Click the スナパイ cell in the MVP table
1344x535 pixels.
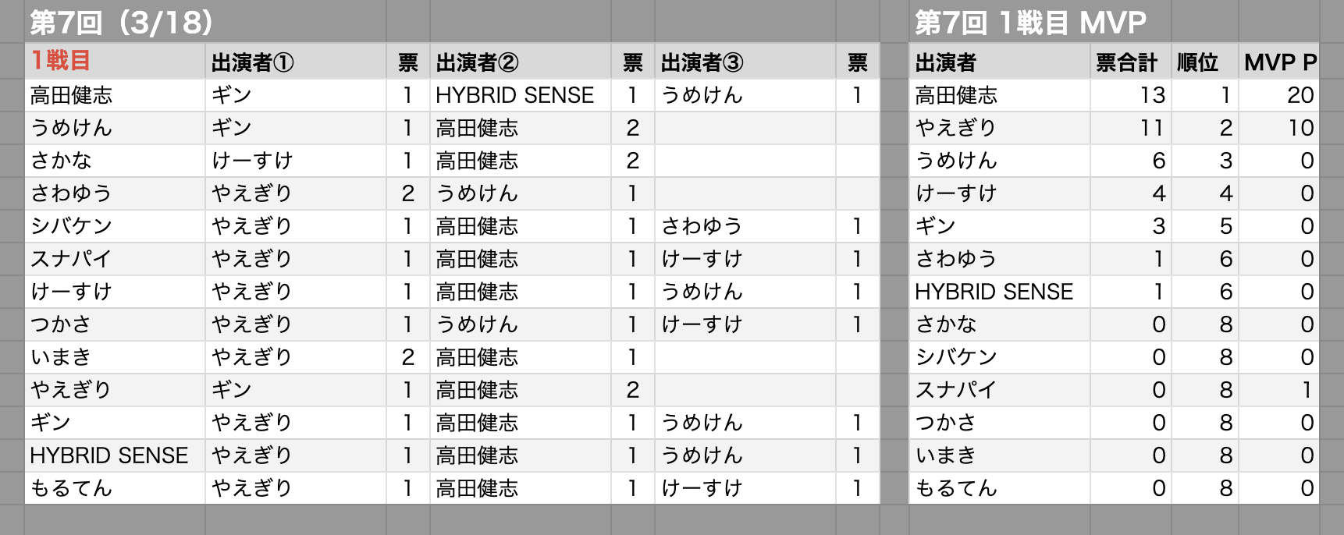click(1000, 390)
